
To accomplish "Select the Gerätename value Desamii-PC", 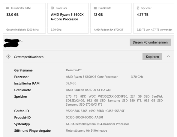I will [x=74, y=70].
